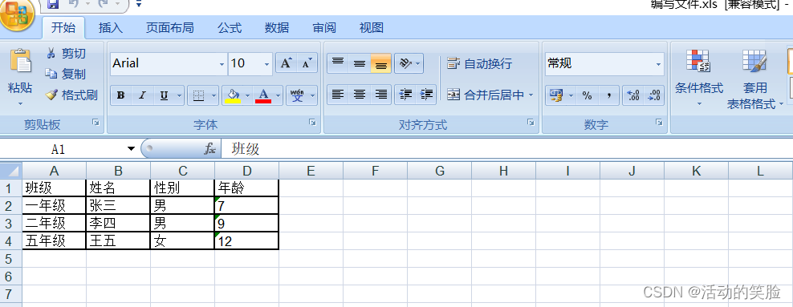The height and width of the screenshot is (307, 793).
Task: Apply cell borders icon
Action: (199, 95)
